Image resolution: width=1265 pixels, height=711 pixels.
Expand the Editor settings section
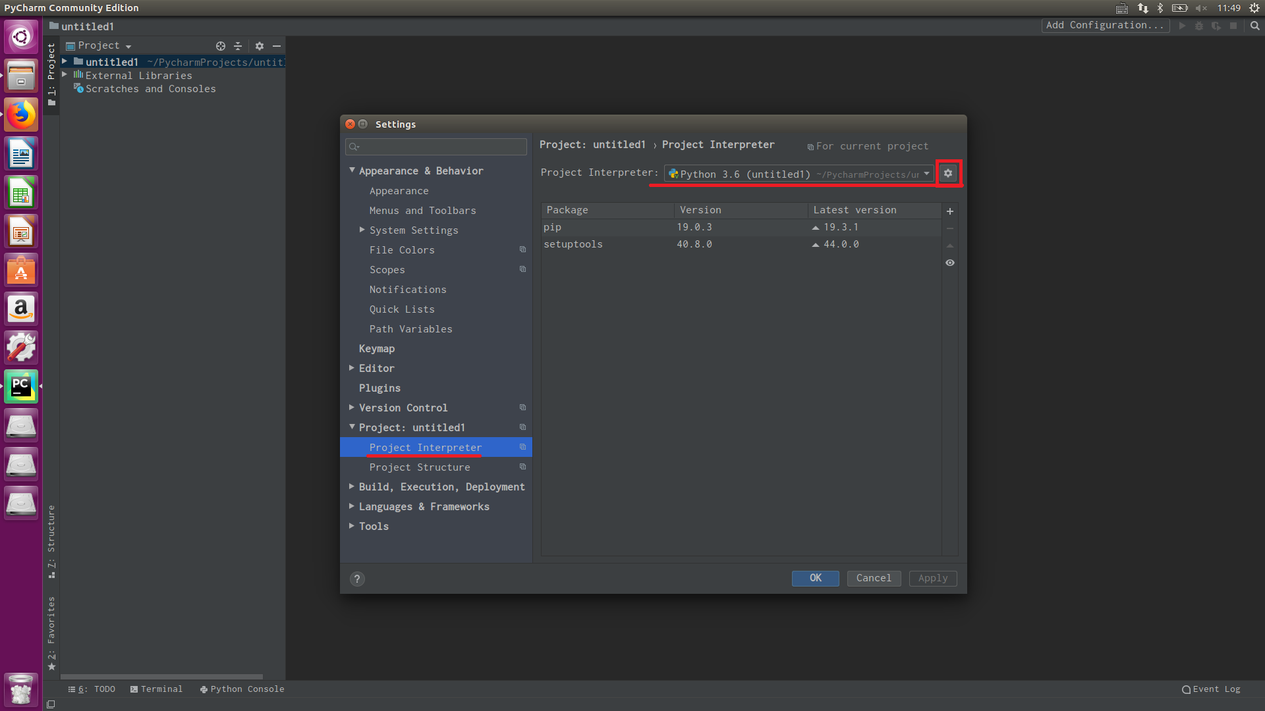click(352, 368)
